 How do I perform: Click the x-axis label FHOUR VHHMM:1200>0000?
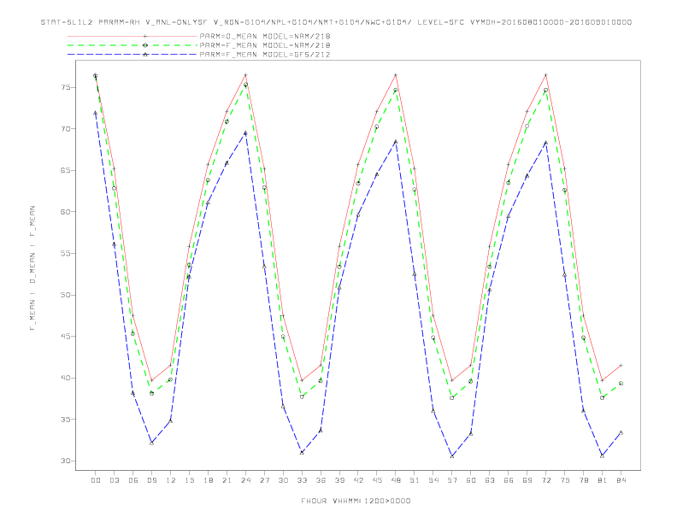[356, 501]
